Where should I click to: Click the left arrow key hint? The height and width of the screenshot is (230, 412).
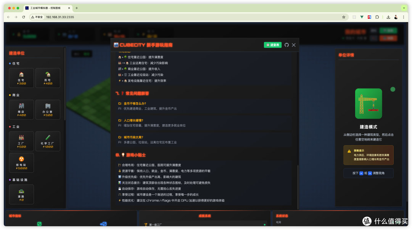(361, 173)
